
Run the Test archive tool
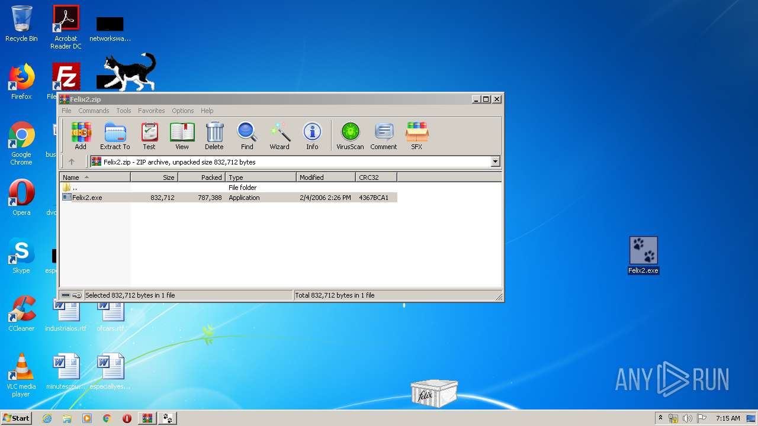tap(149, 135)
